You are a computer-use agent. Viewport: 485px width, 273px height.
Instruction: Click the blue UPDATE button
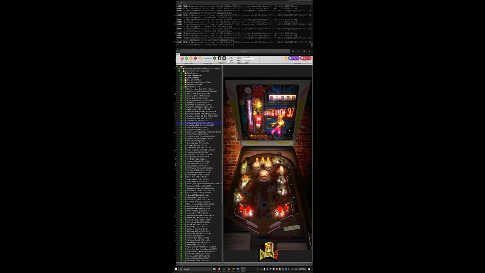click(294, 58)
